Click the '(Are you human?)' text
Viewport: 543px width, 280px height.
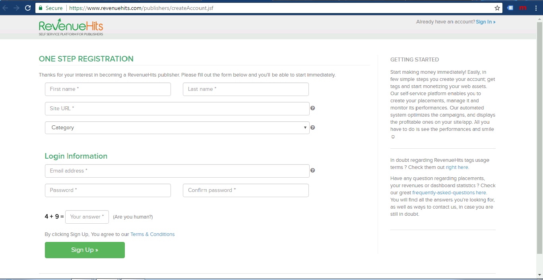(133, 217)
